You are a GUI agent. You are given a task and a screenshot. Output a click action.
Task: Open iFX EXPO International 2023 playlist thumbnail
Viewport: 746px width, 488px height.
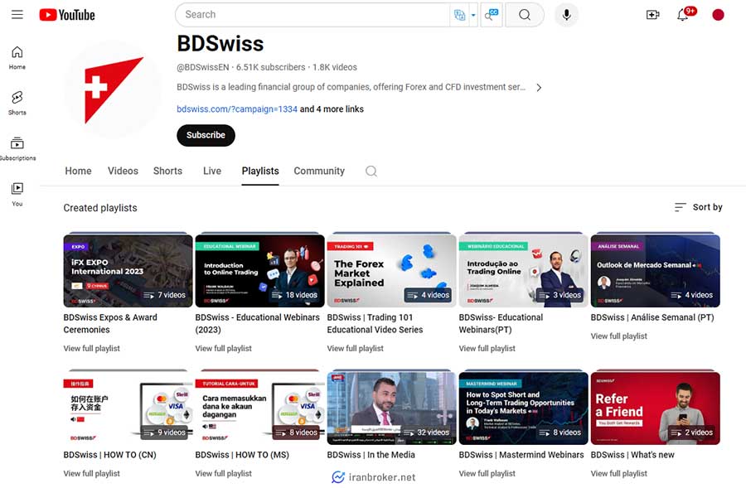click(128, 271)
